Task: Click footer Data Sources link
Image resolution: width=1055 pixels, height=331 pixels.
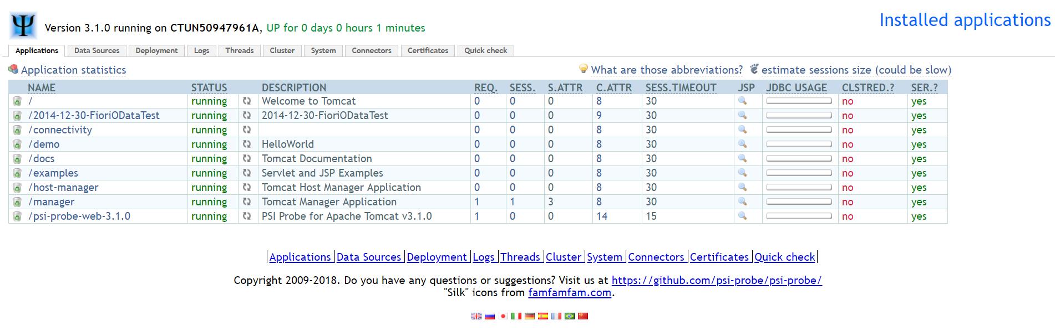Action: 369,257
